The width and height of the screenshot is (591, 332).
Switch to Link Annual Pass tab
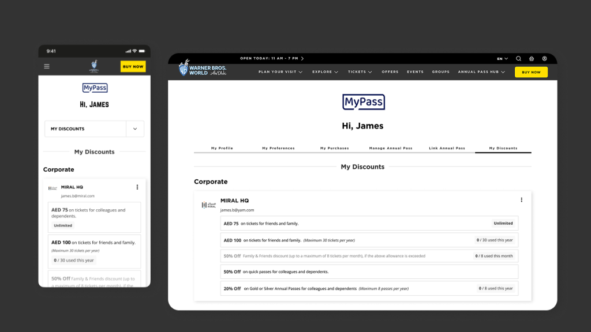(447, 148)
